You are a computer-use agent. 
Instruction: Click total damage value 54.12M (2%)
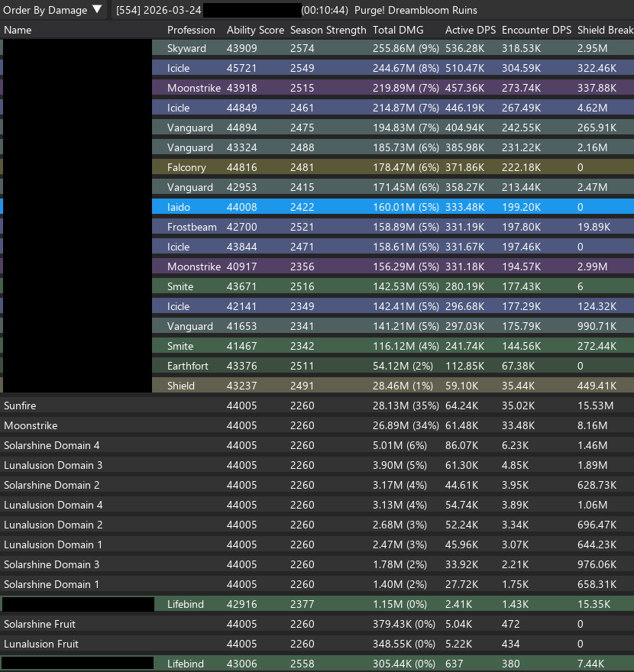[403, 366]
